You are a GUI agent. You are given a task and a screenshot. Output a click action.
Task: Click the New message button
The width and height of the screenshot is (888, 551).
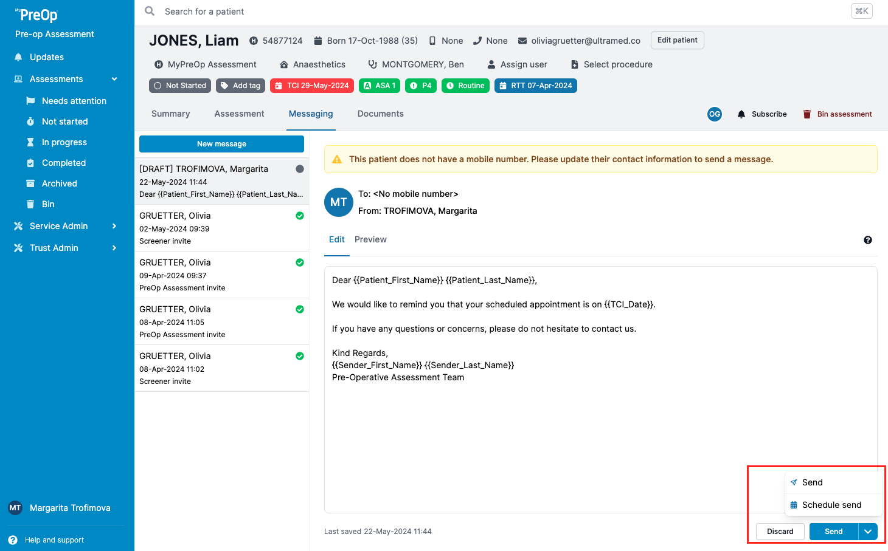221,144
